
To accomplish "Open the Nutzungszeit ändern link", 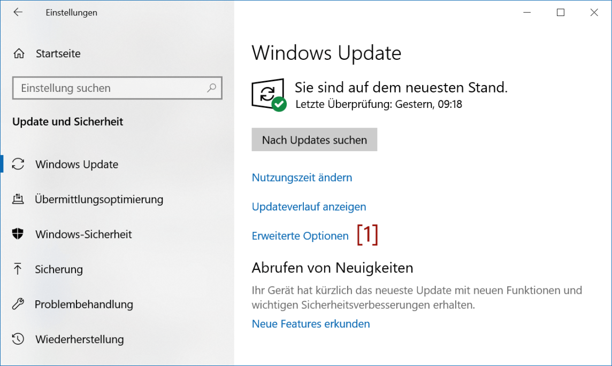I will (302, 177).
